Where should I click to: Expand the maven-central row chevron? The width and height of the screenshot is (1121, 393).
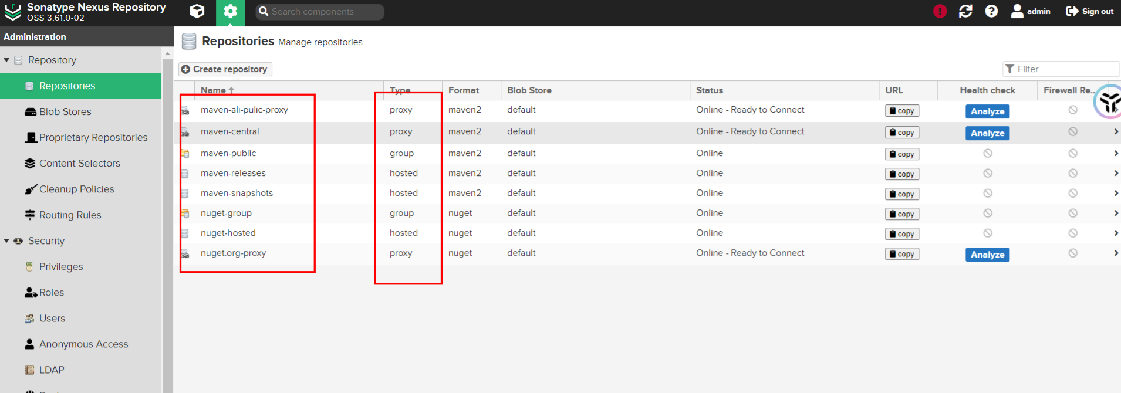coord(1116,132)
